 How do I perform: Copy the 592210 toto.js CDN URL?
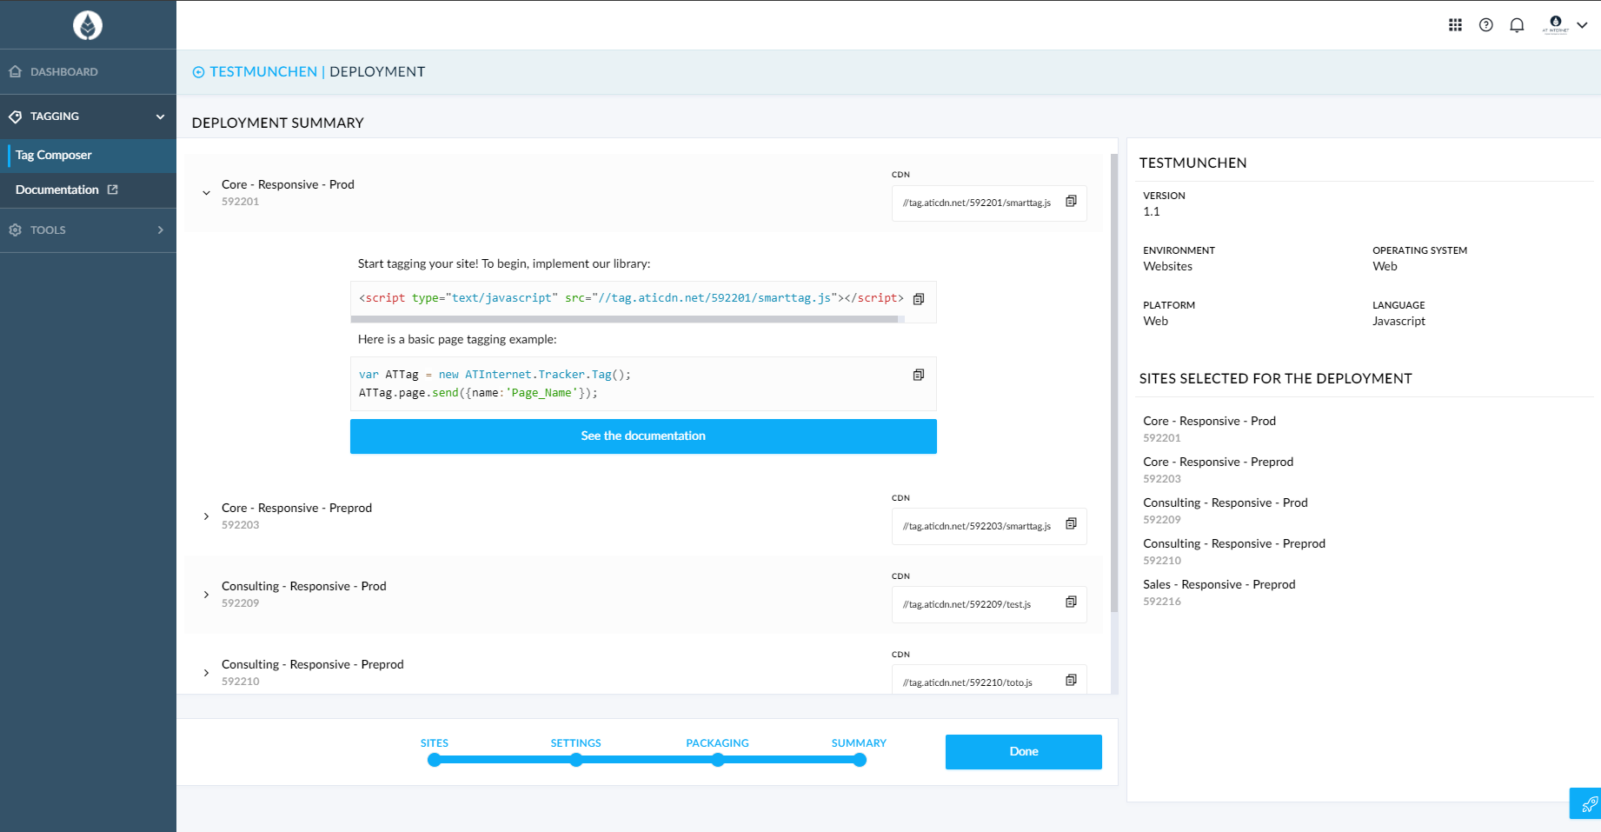tap(1071, 681)
